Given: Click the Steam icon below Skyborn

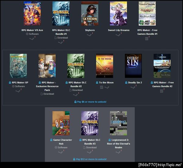Looking at the screenshot, I should [89, 35].
